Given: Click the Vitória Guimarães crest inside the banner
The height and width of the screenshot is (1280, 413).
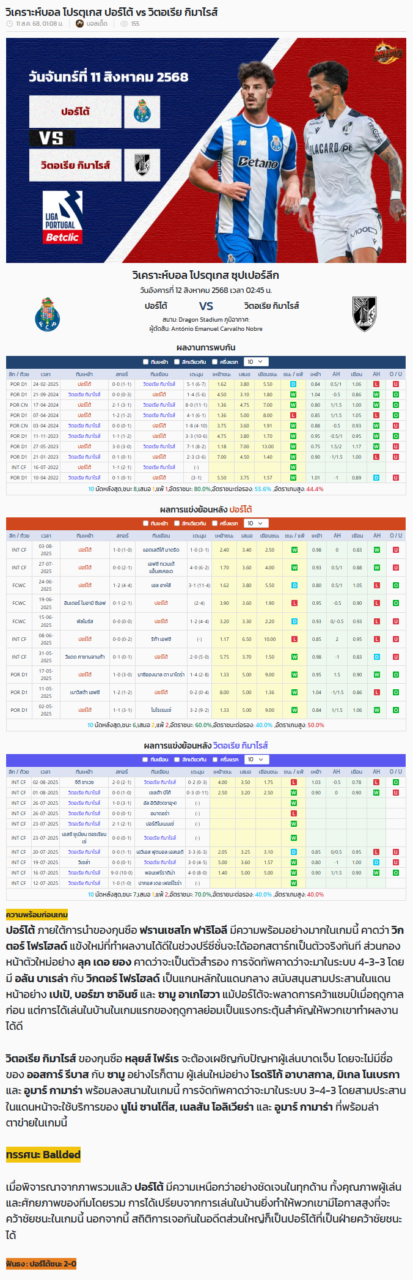Looking at the screenshot, I should [142, 165].
